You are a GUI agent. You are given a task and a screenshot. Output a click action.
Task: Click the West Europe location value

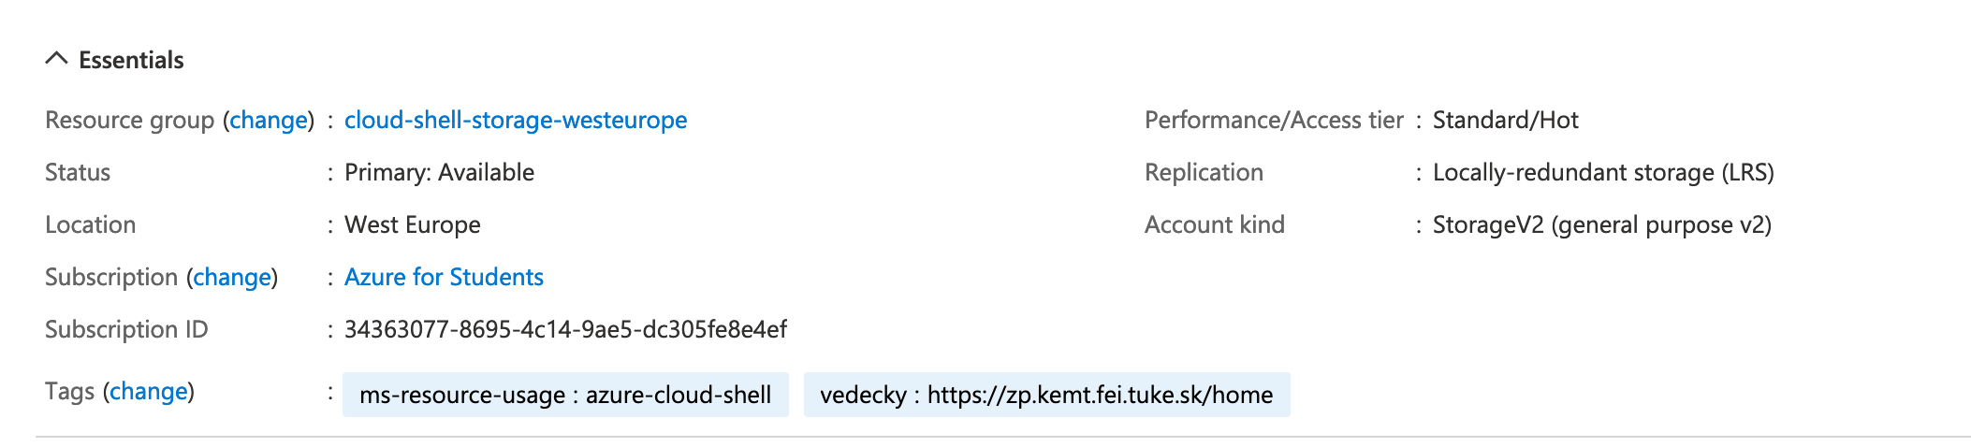(x=412, y=225)
